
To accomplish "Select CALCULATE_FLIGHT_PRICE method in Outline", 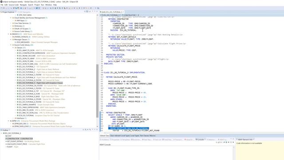I will click(x=17, y=144).
